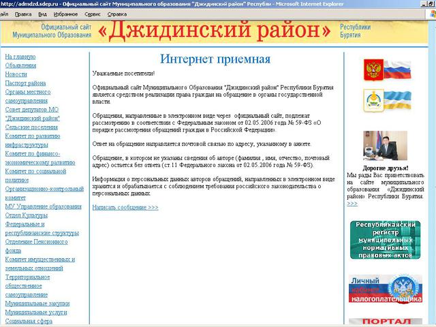Open Федеральные и республиканские структуры link
The width and height of the screenshot is (436, 327).
click(42, 229)
